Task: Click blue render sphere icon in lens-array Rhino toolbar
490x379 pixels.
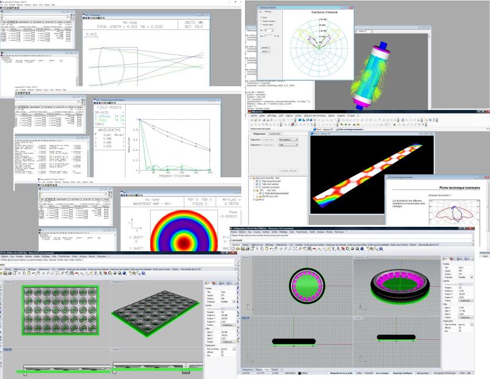Action: point(124,273)
